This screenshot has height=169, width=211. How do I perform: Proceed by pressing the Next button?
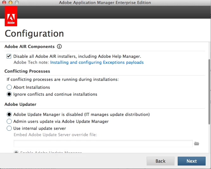[x=192, y=161]
